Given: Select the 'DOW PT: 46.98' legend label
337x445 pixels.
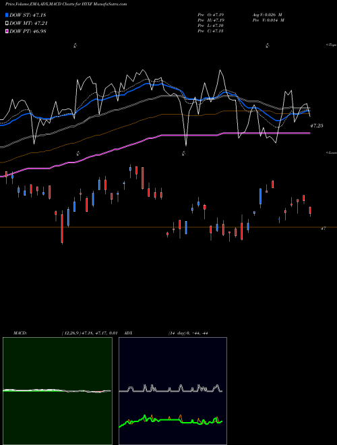Looking at the screenshot, I should click(28, 31).
